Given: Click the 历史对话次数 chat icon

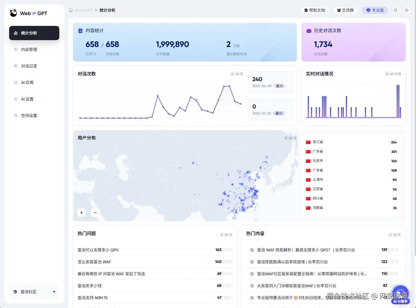Looking at the screenshot, I should (x=309, y=31).
